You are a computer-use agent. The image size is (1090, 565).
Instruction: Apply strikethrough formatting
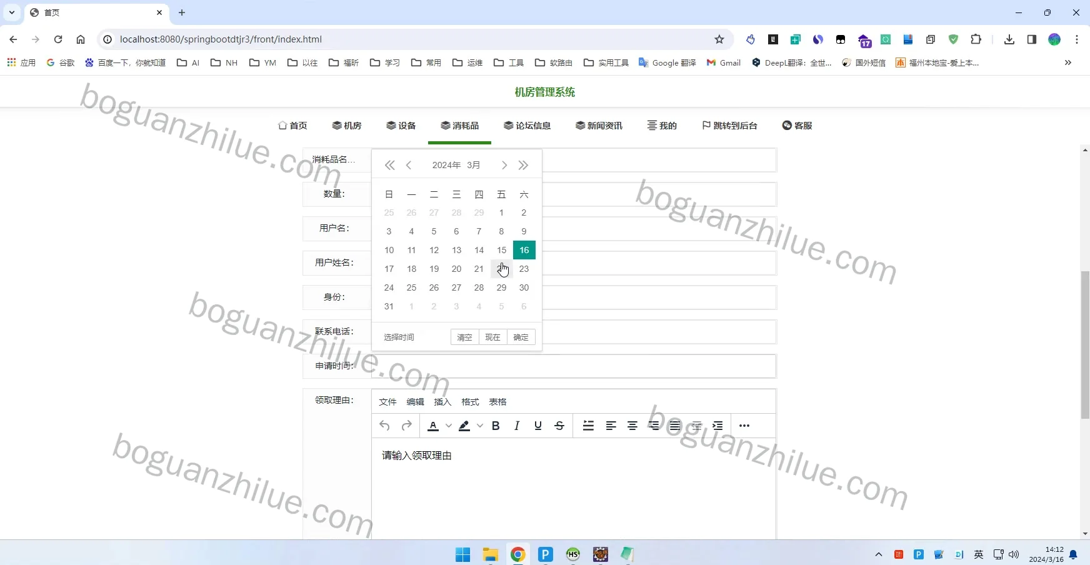tap(559, 426)
